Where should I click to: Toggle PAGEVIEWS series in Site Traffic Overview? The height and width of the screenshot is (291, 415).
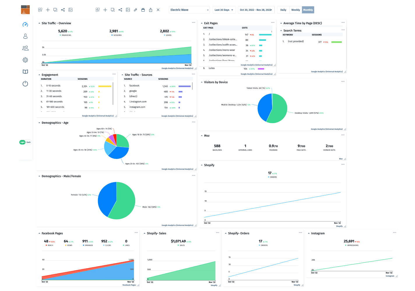pyautogui.click(x=66, y=35)
